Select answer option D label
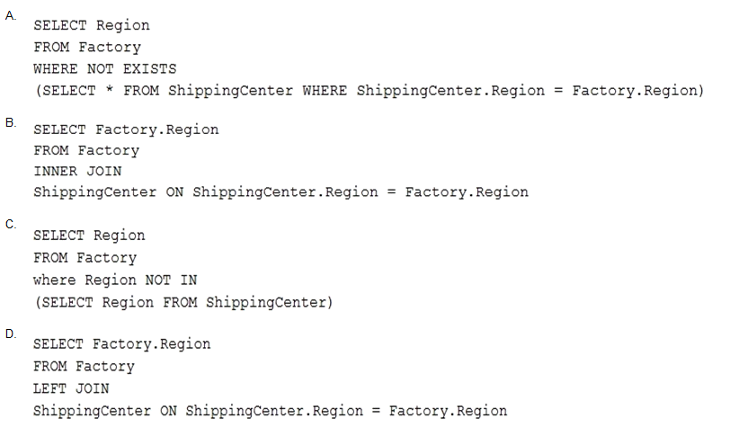 point(11,334)
